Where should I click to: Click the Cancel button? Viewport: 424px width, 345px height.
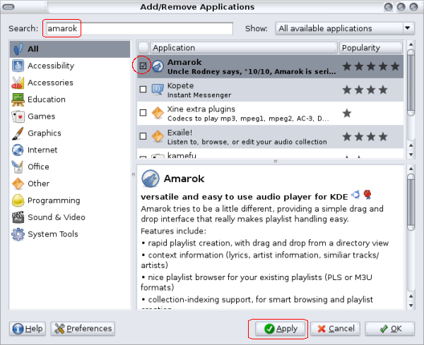(335, 329)
